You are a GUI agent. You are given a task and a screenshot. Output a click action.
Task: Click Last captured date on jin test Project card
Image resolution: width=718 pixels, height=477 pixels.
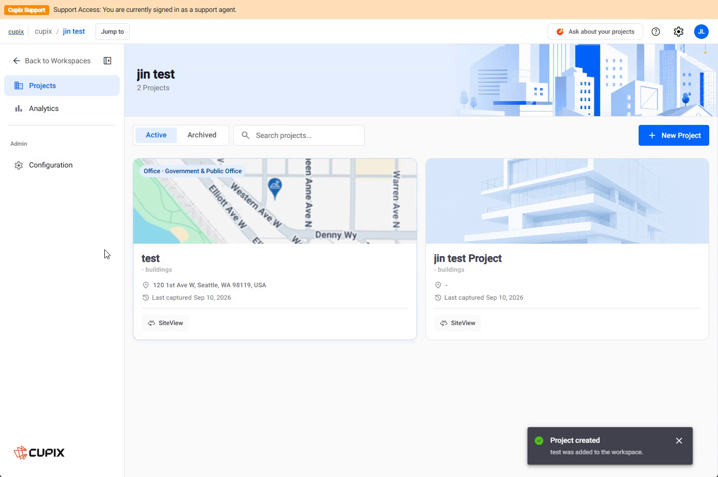click(484, 298)
